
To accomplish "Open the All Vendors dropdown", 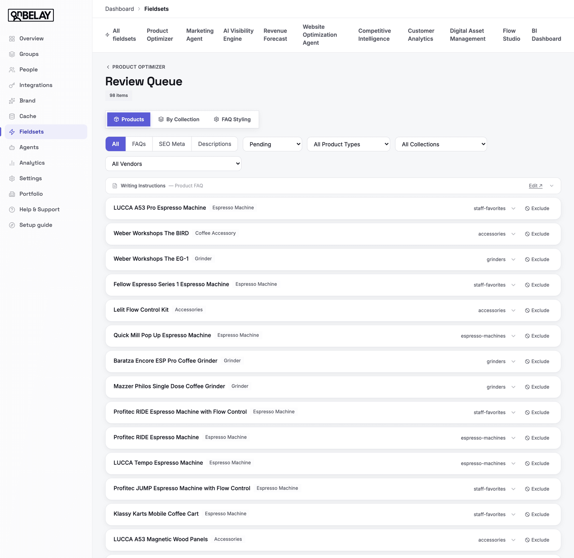I will point(173,164).
